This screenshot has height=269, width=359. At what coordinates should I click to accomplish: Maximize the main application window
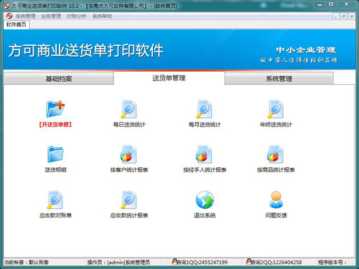331,4
